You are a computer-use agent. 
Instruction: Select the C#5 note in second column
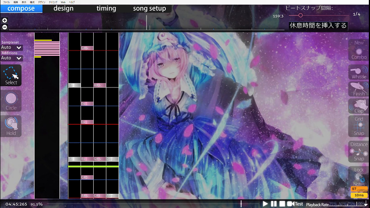(x=87, y=177)
